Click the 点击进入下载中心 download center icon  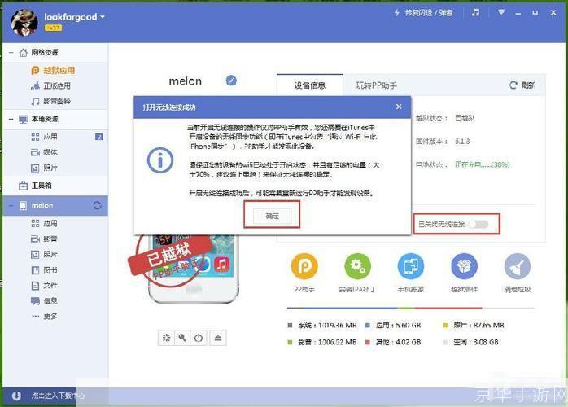(16, 396)
